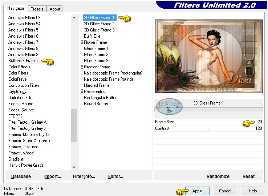Choose the Glass Frame 3 filter
This screenshot has height=196, width=268.
pyautogui.click(x=96, y=61)
